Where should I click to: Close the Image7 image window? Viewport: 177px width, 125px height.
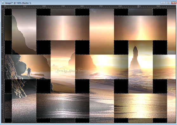point(174,3)
